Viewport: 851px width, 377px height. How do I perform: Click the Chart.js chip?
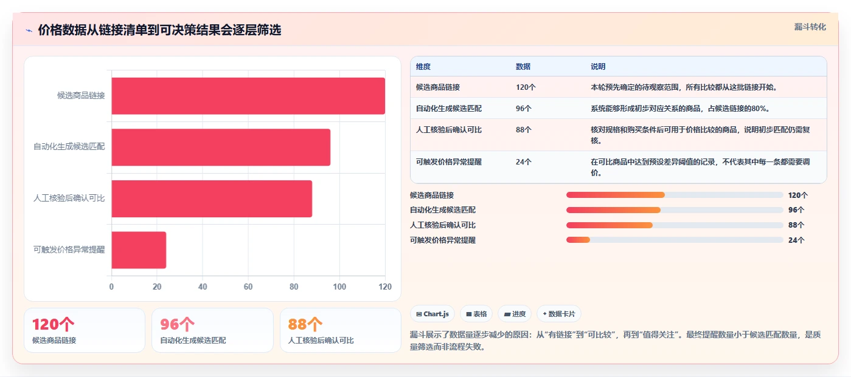point(432,314)
